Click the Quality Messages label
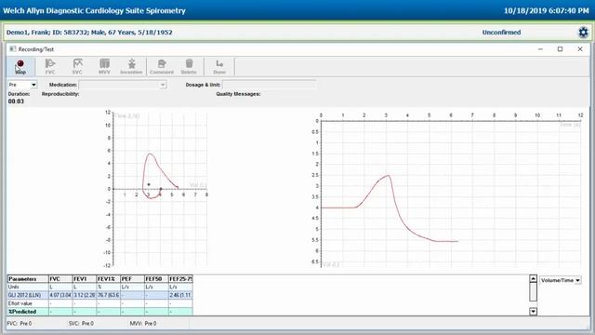Screen dimensions: 595x335 pyautogui.click(x=238, y=94)
